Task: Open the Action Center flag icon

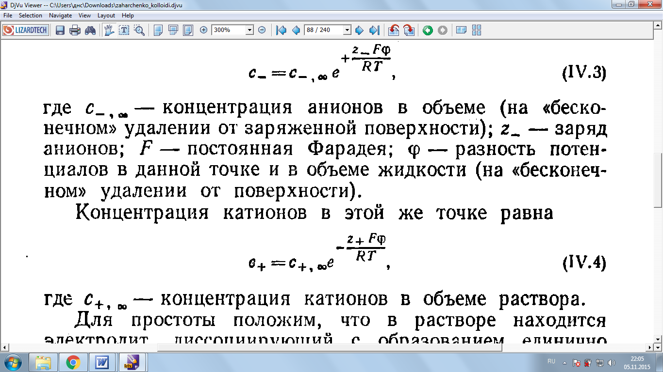Action: pyautogui.click(x=577, y=362)
